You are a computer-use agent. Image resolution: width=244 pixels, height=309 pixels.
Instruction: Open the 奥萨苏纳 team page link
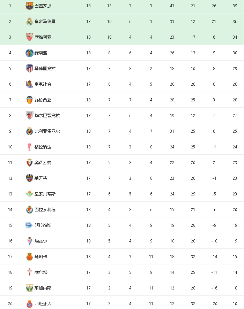point(43,163)
